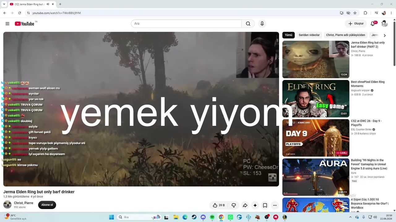Click the magnifier search button

point(248,24)
